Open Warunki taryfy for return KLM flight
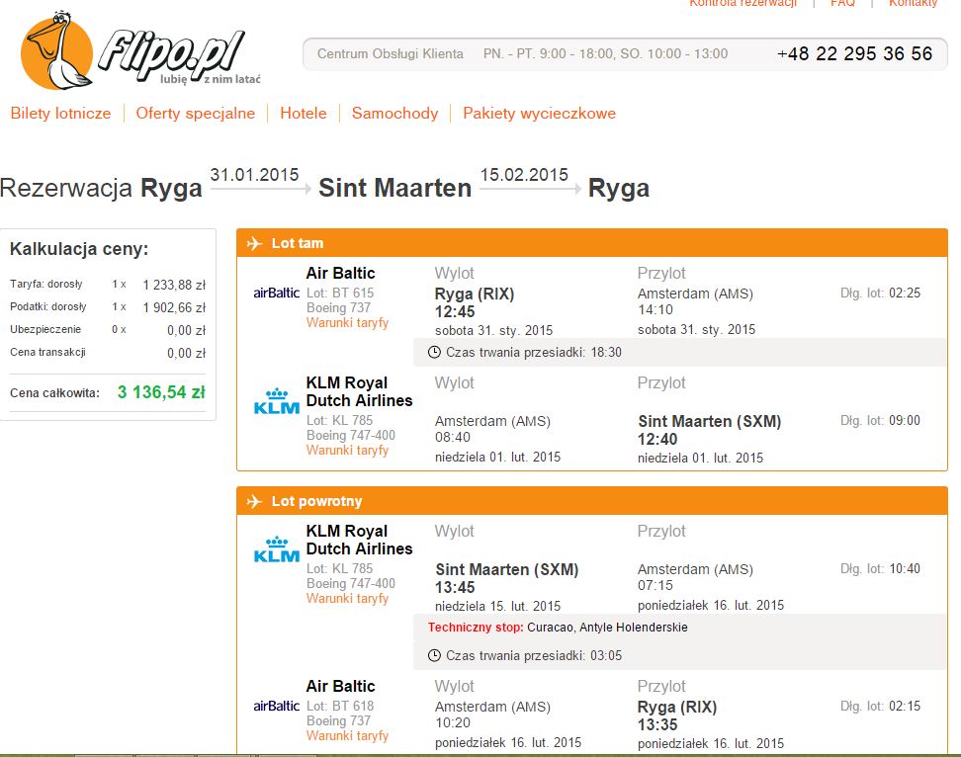 click(347, 598)
